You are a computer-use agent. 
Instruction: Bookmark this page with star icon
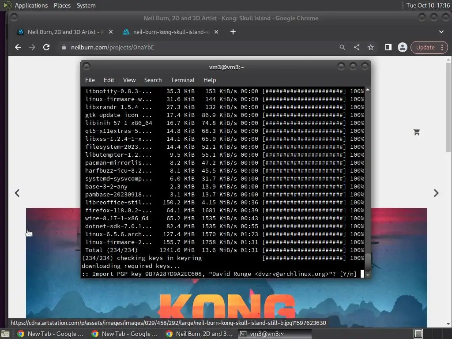pos(371,47)
